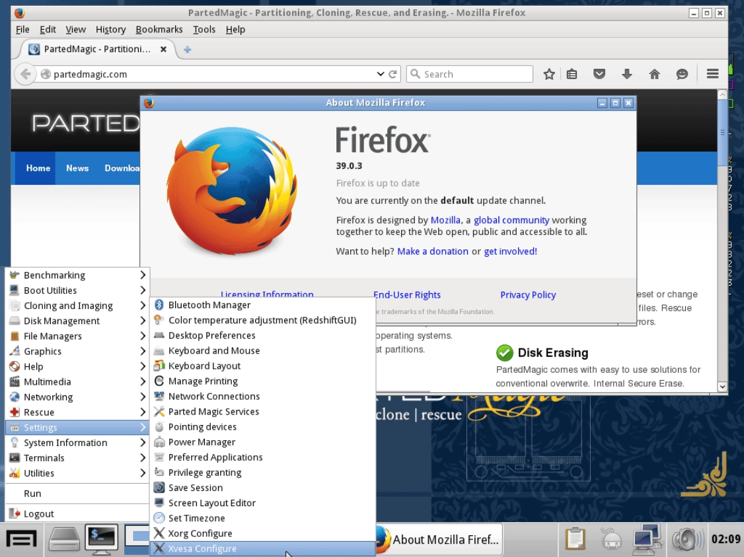744x557 pixels.
Task: Click the network computers tray icon
Action: click(x=648, y=539)
